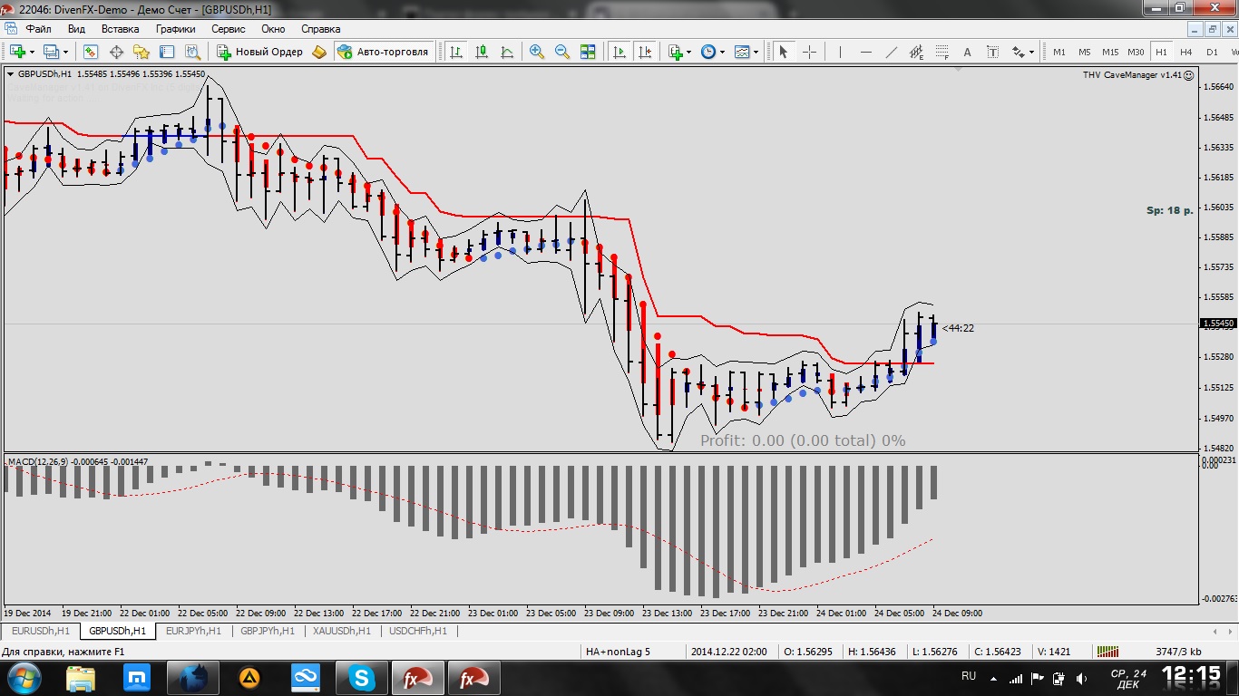Open Skype from the Windows taskbar

pyautogui.click(x=363, y=677)
